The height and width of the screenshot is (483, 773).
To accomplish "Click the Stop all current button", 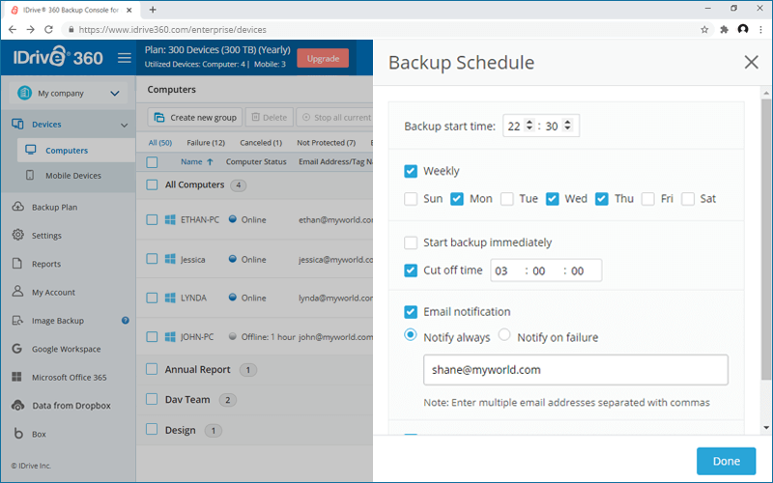I will click(335, 117).
